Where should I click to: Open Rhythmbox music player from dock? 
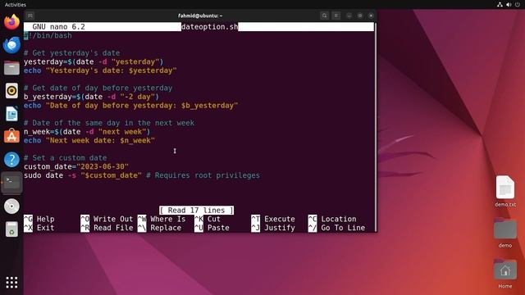[x=11, y=91]
